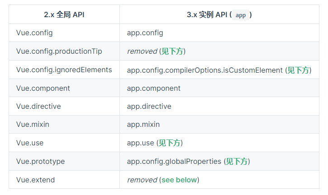The image size is (328, 195).
Task: Select the 'Vue.mixin' cell
Action: (64, 125)
